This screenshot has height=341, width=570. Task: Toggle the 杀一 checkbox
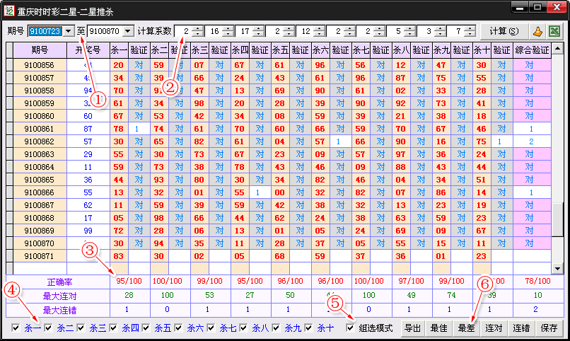16,328
